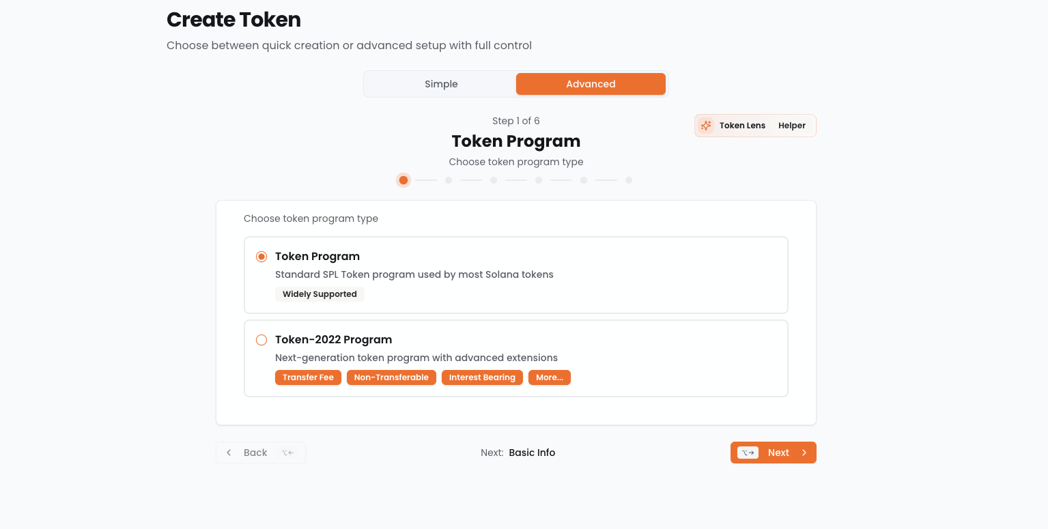The image size is (1048, 529).
Task: Select the Token Program radio button
Action: point(261,257)
